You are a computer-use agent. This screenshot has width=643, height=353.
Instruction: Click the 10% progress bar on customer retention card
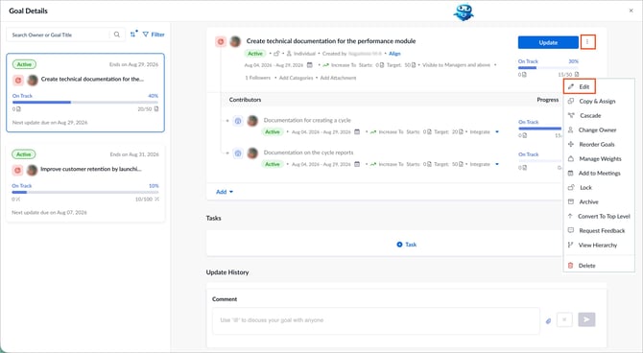click(85, 192)
